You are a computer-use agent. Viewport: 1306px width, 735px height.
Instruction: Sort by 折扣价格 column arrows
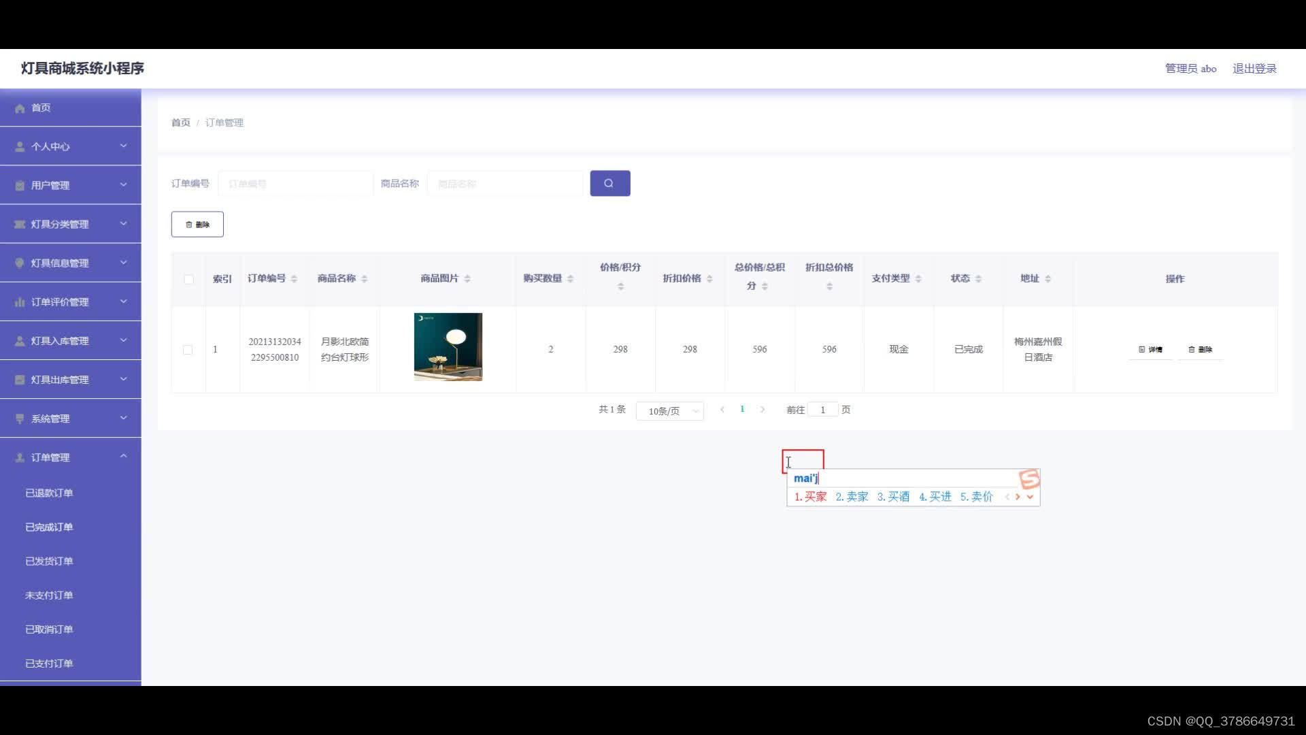tap(709, 279)
